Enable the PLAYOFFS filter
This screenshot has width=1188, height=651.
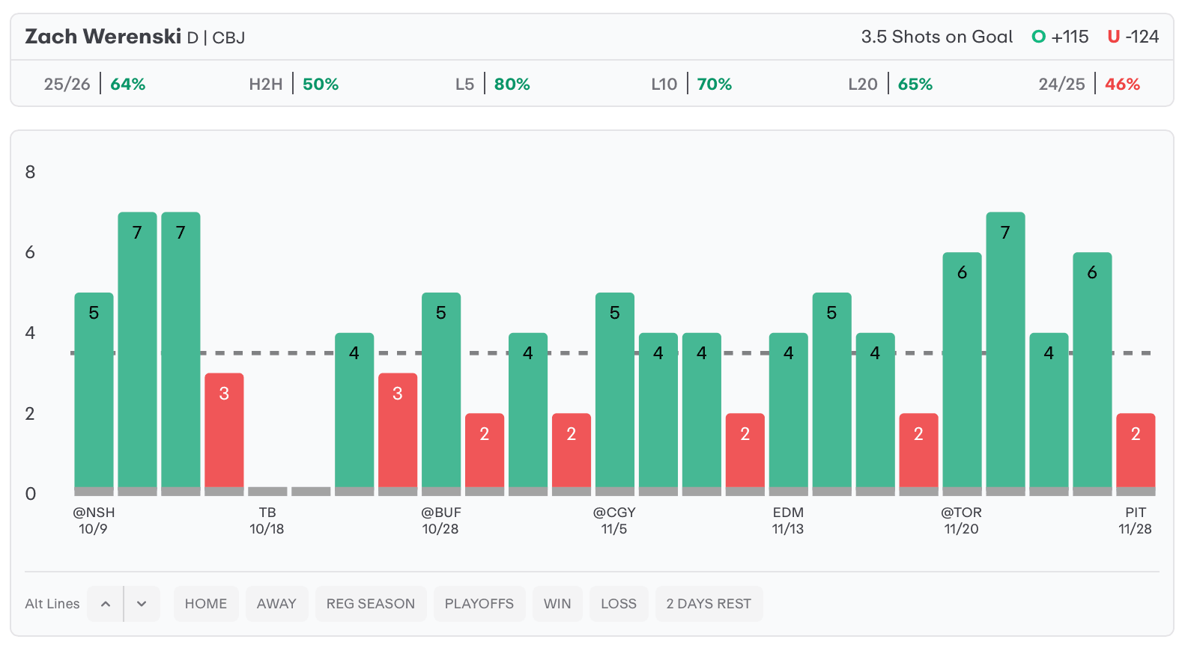(479, 604)
